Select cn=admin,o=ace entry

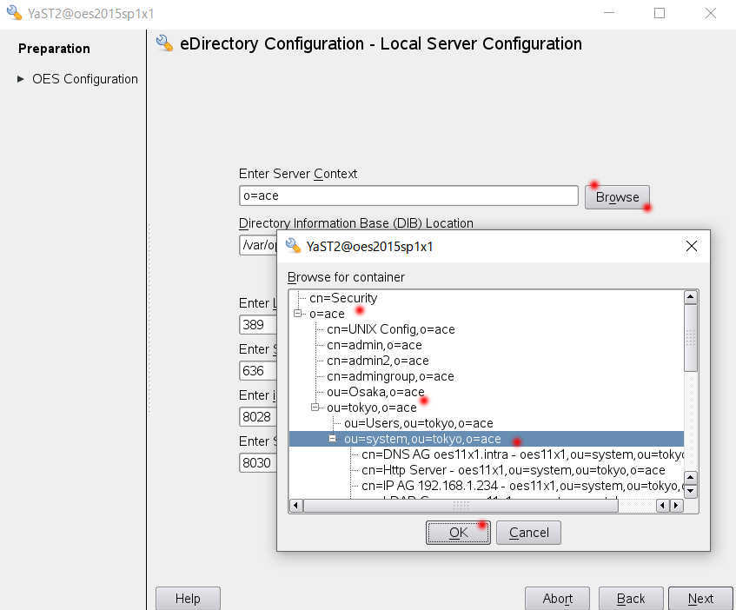[375, 345]
